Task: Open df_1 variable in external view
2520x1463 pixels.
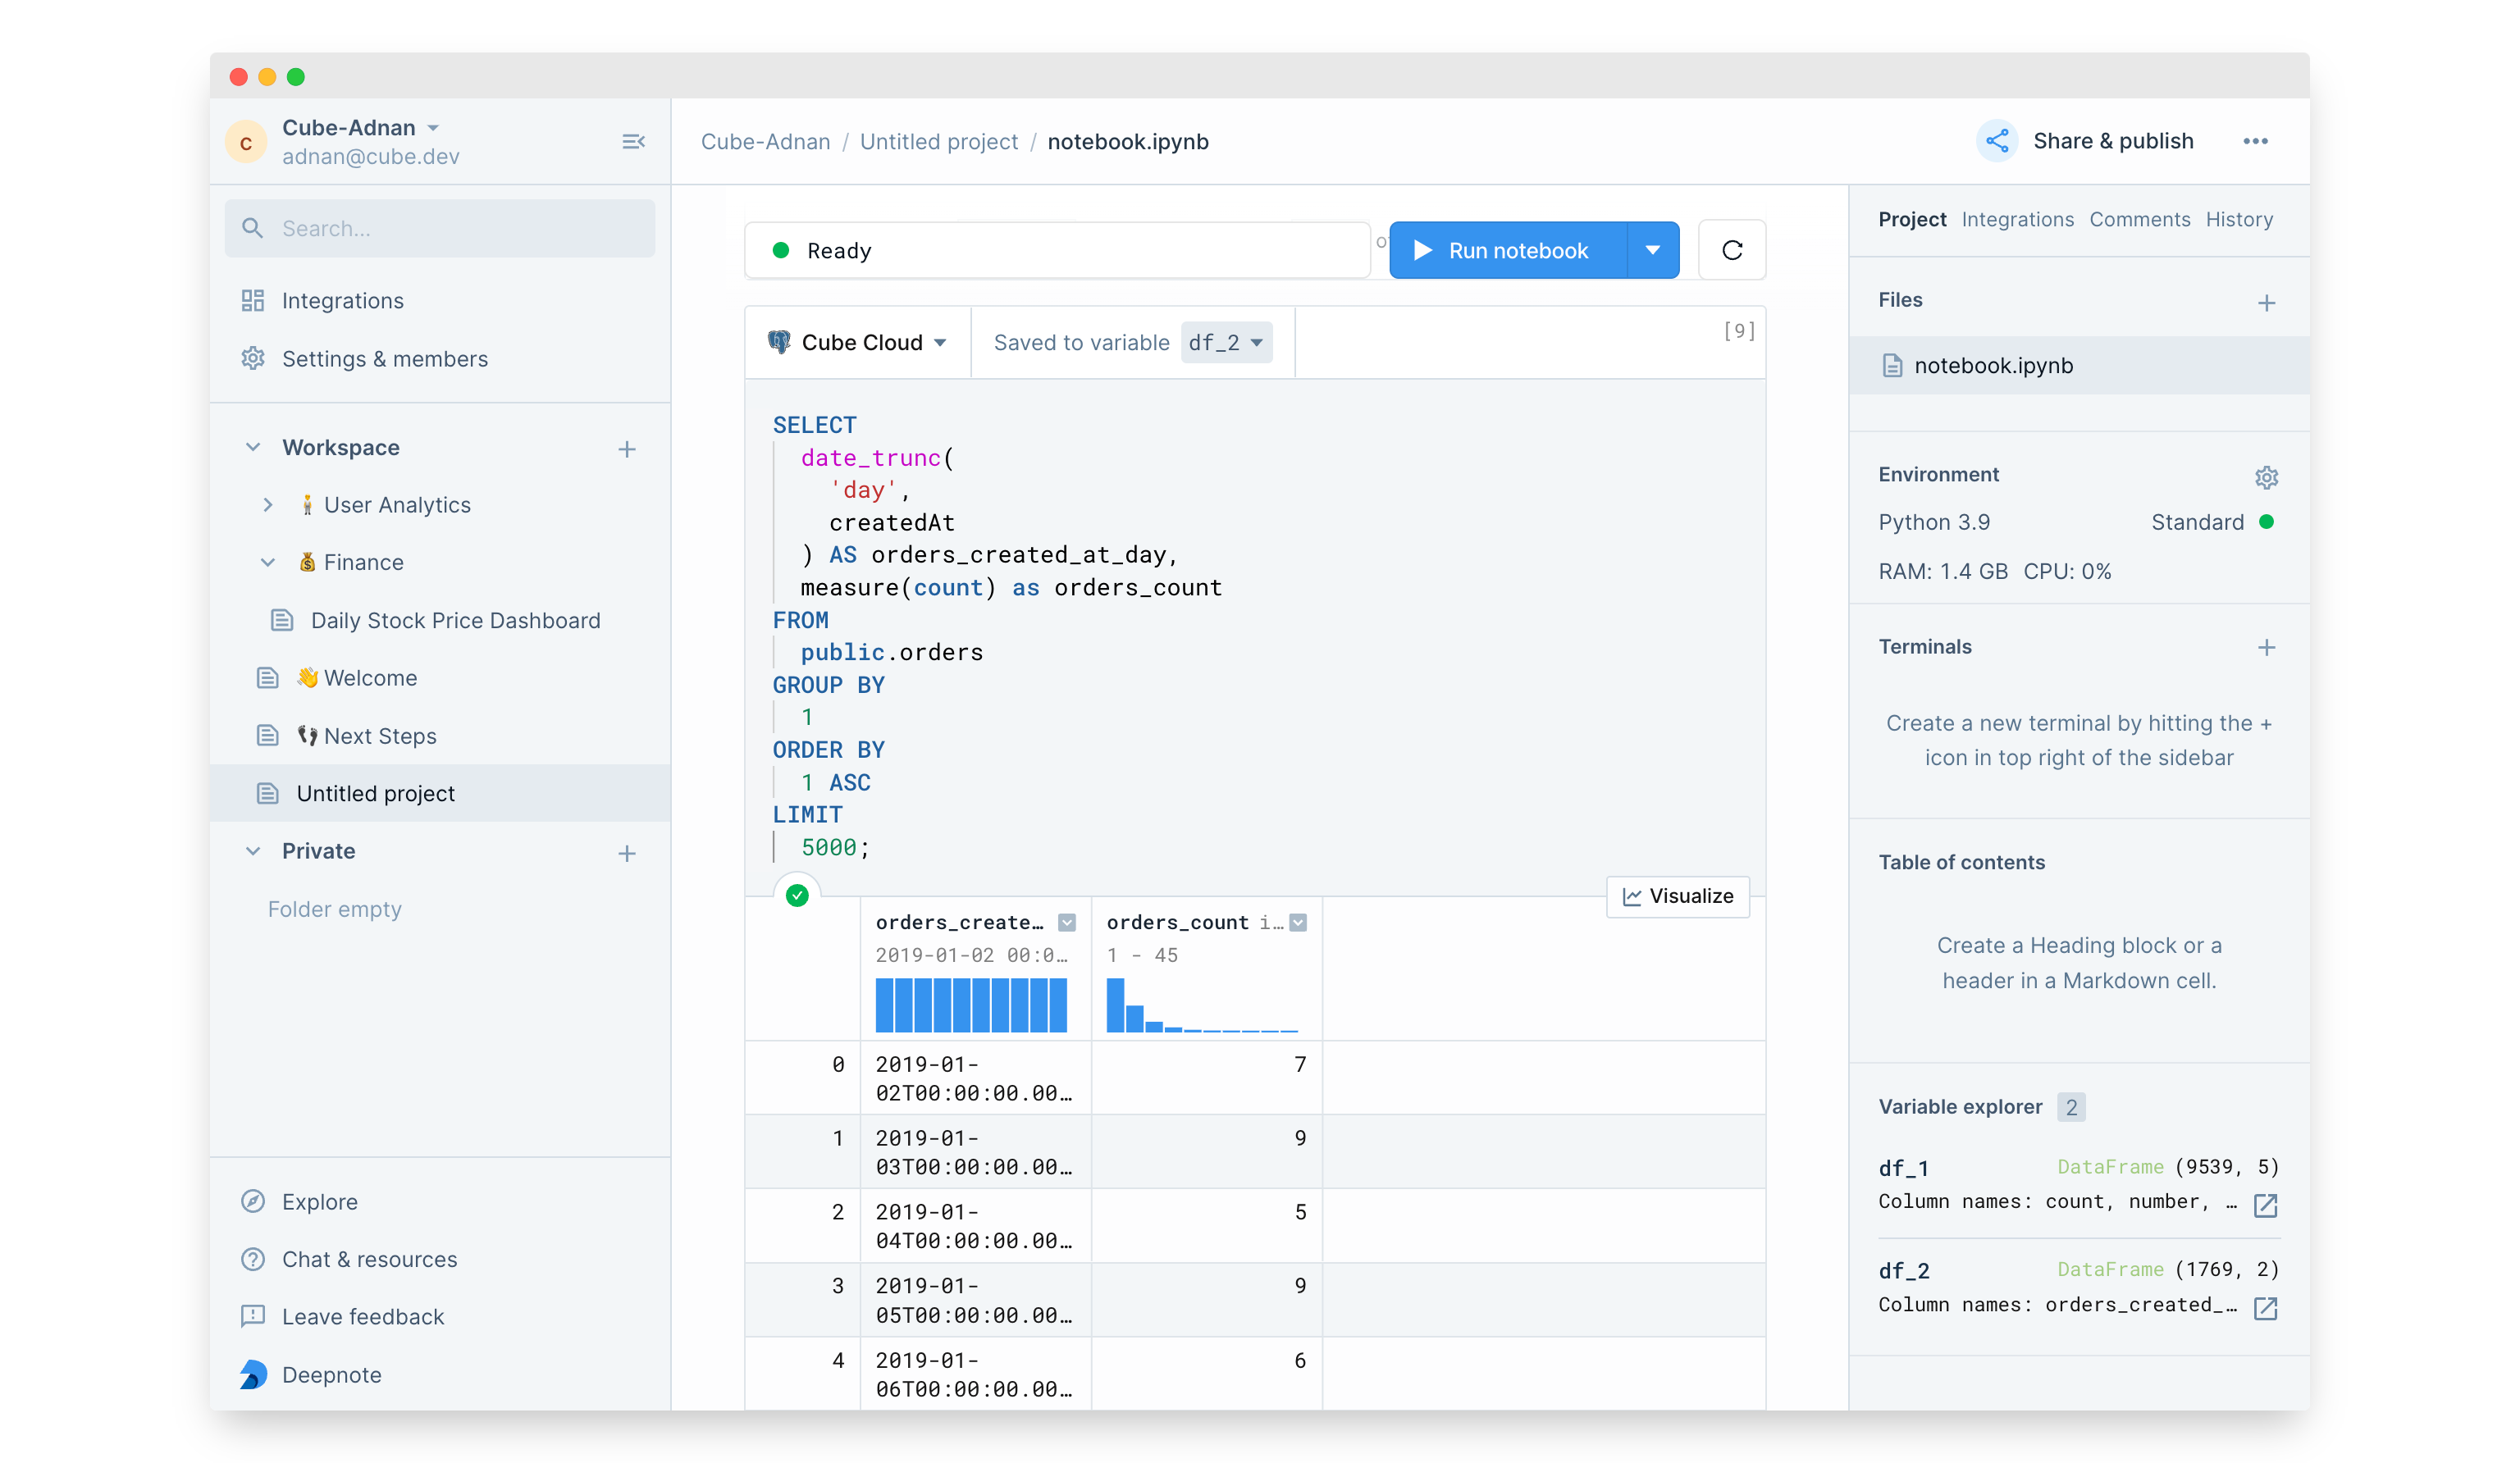Action: click(2265, 1205)
